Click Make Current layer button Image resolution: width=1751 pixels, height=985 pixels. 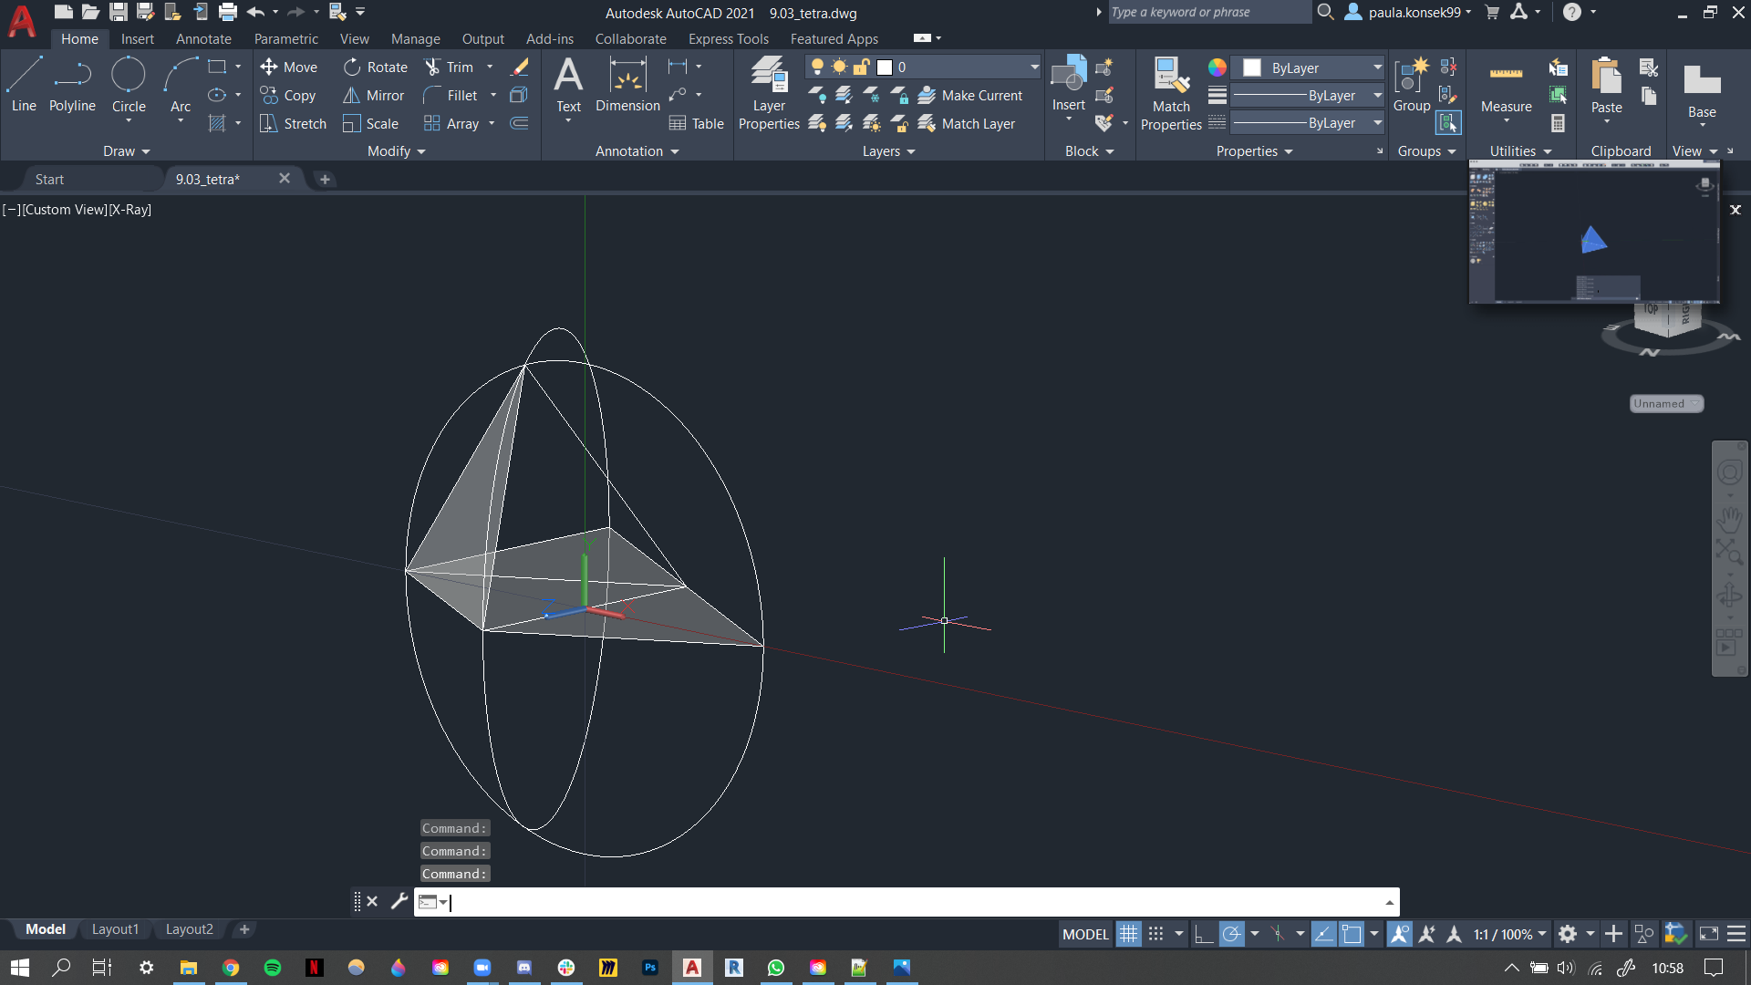pyautogui.click(x=970, y=95)
